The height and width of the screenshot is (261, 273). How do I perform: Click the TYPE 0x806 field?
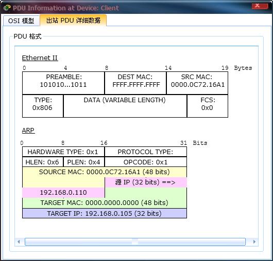click(x=43, y=106)
